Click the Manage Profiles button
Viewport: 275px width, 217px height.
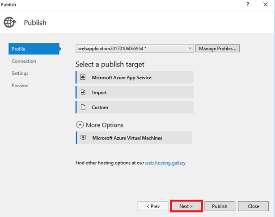pos(217,48)
